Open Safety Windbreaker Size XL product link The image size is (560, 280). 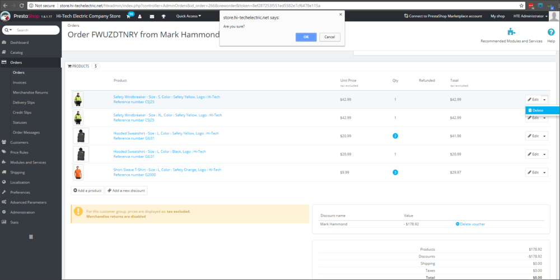pyautogui.click(x=167, y=115)
